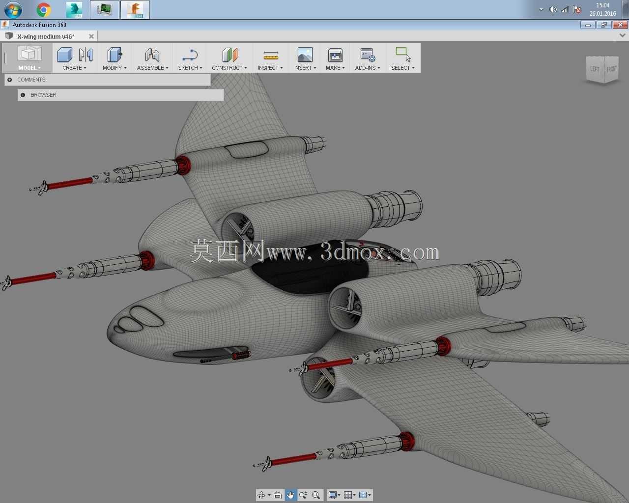Show hidden system tray icons
629x503 pixels.
coord(541,9)
